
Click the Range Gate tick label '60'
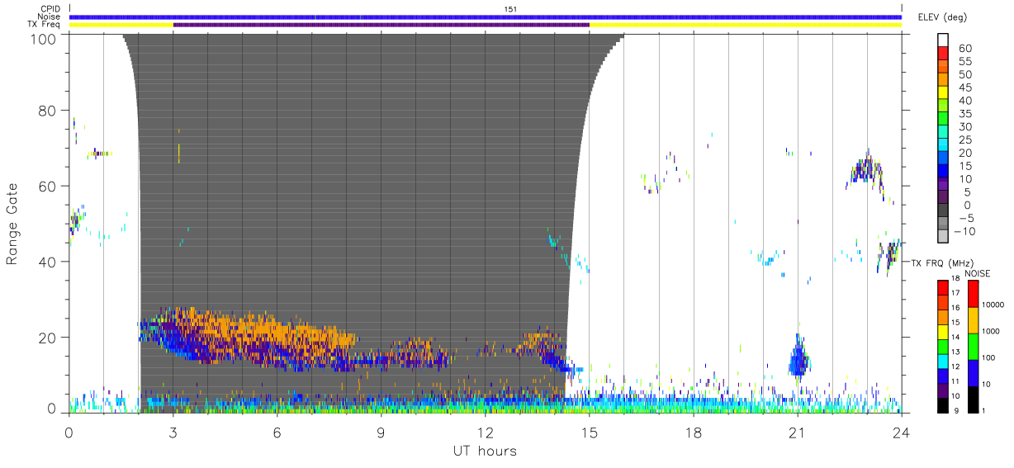click(x=49, y=187)
